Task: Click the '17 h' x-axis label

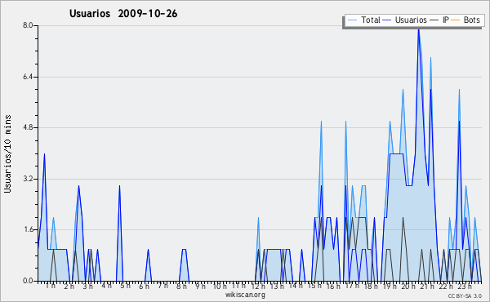Action: click(352, 286)
